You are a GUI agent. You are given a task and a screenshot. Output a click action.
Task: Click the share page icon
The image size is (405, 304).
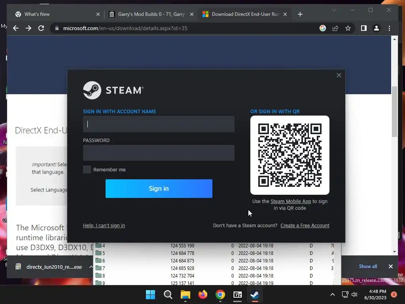[x=335, y=28]
